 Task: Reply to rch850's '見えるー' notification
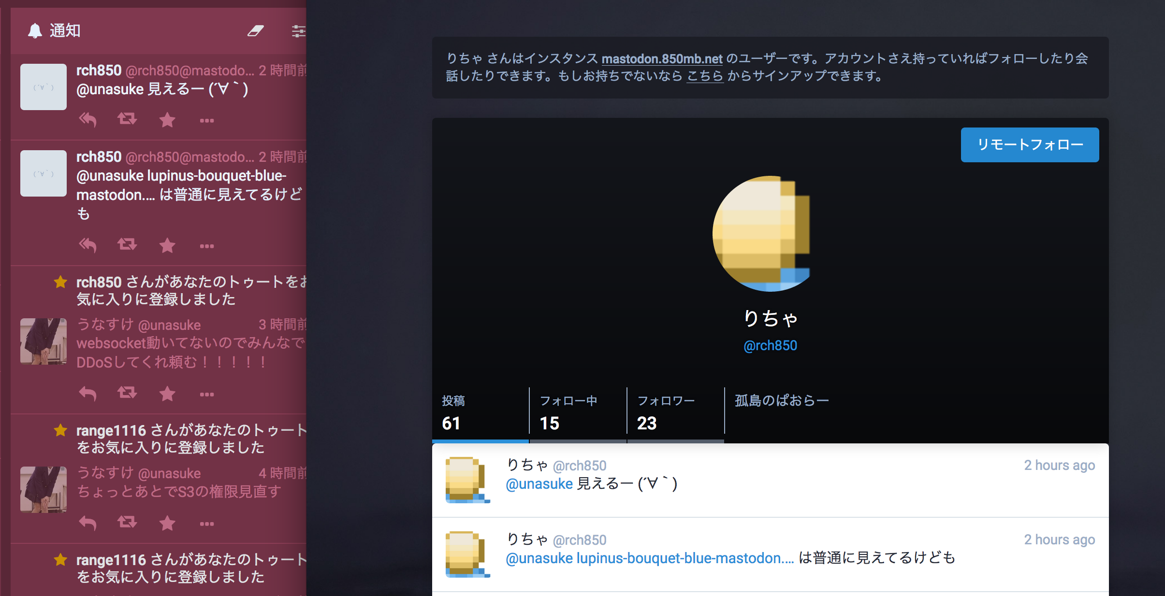[x=87, y=119]
